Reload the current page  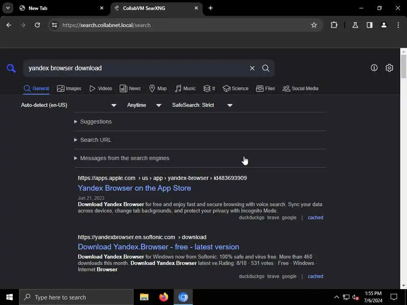coord(37,25)
